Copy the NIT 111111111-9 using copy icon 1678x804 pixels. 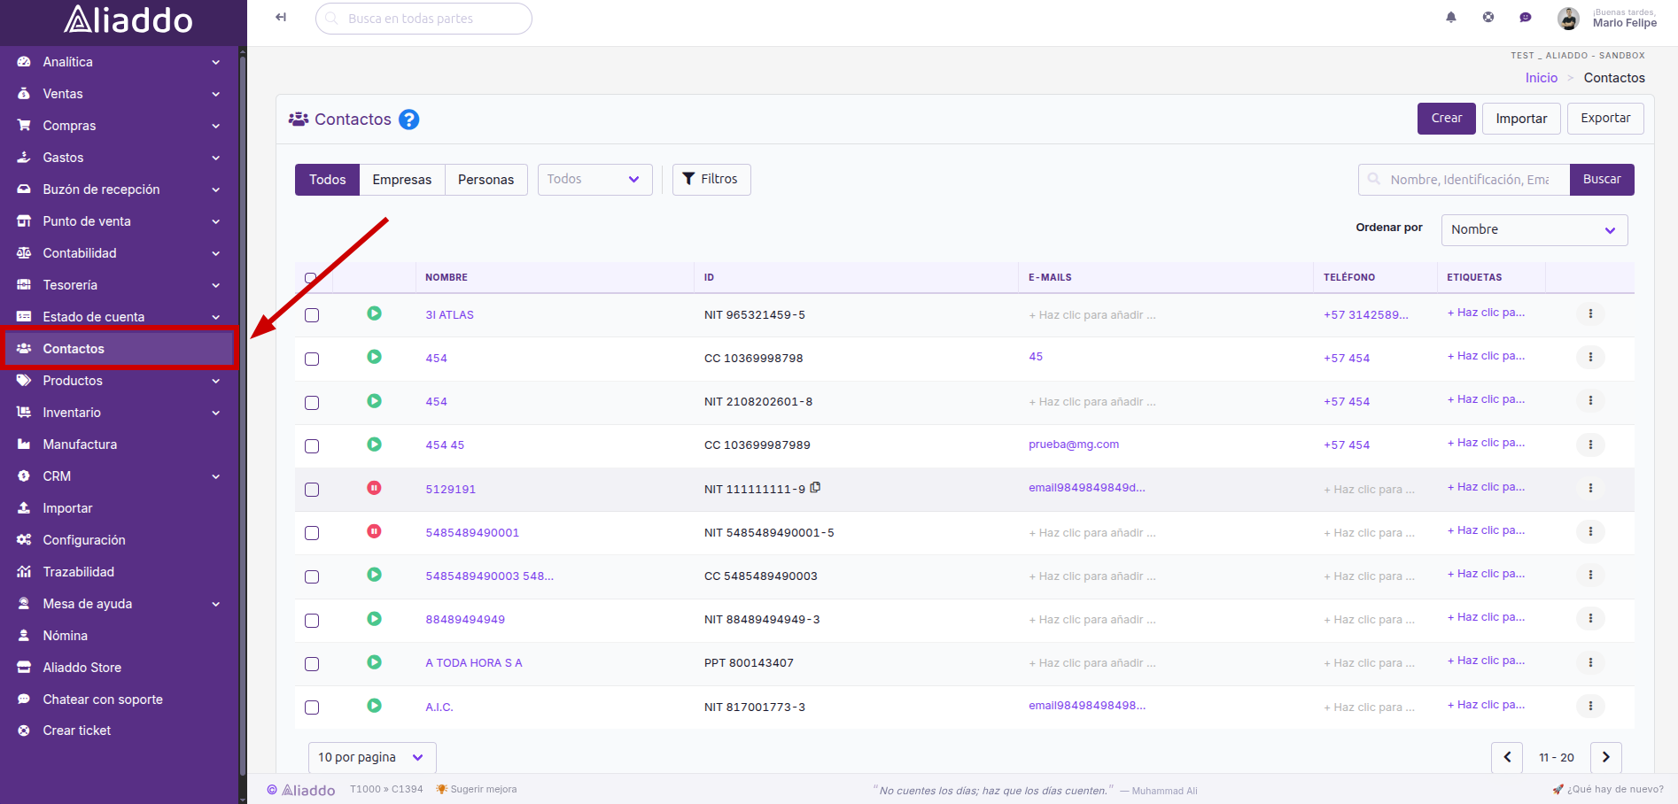click(815, 487)
